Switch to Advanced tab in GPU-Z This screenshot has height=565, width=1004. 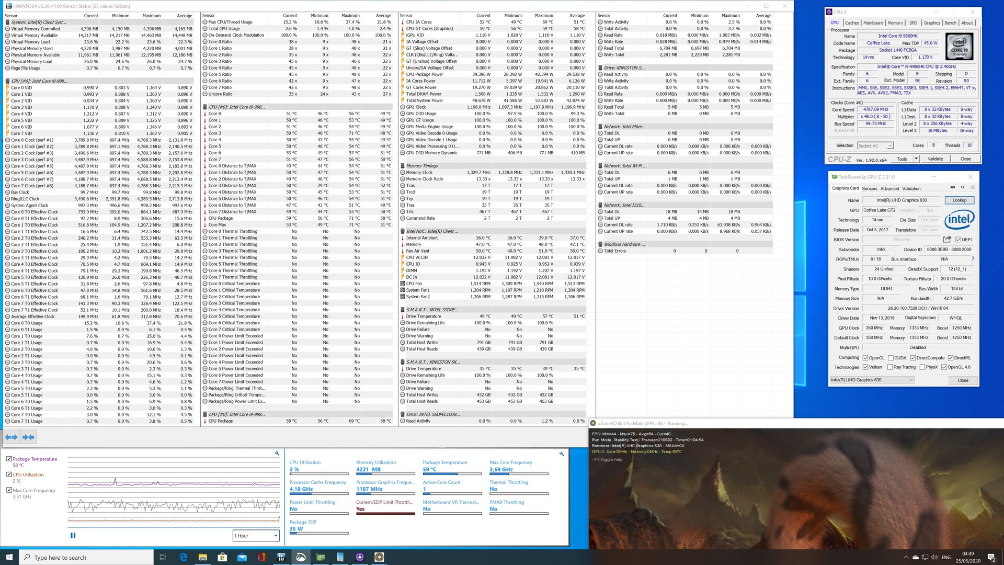[889, 188]
